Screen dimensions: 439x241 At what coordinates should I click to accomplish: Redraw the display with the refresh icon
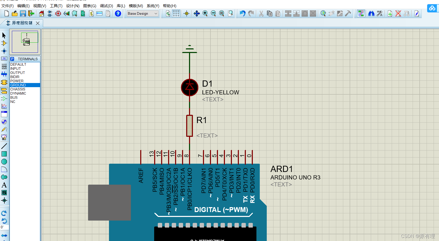(x=168, y=13)
